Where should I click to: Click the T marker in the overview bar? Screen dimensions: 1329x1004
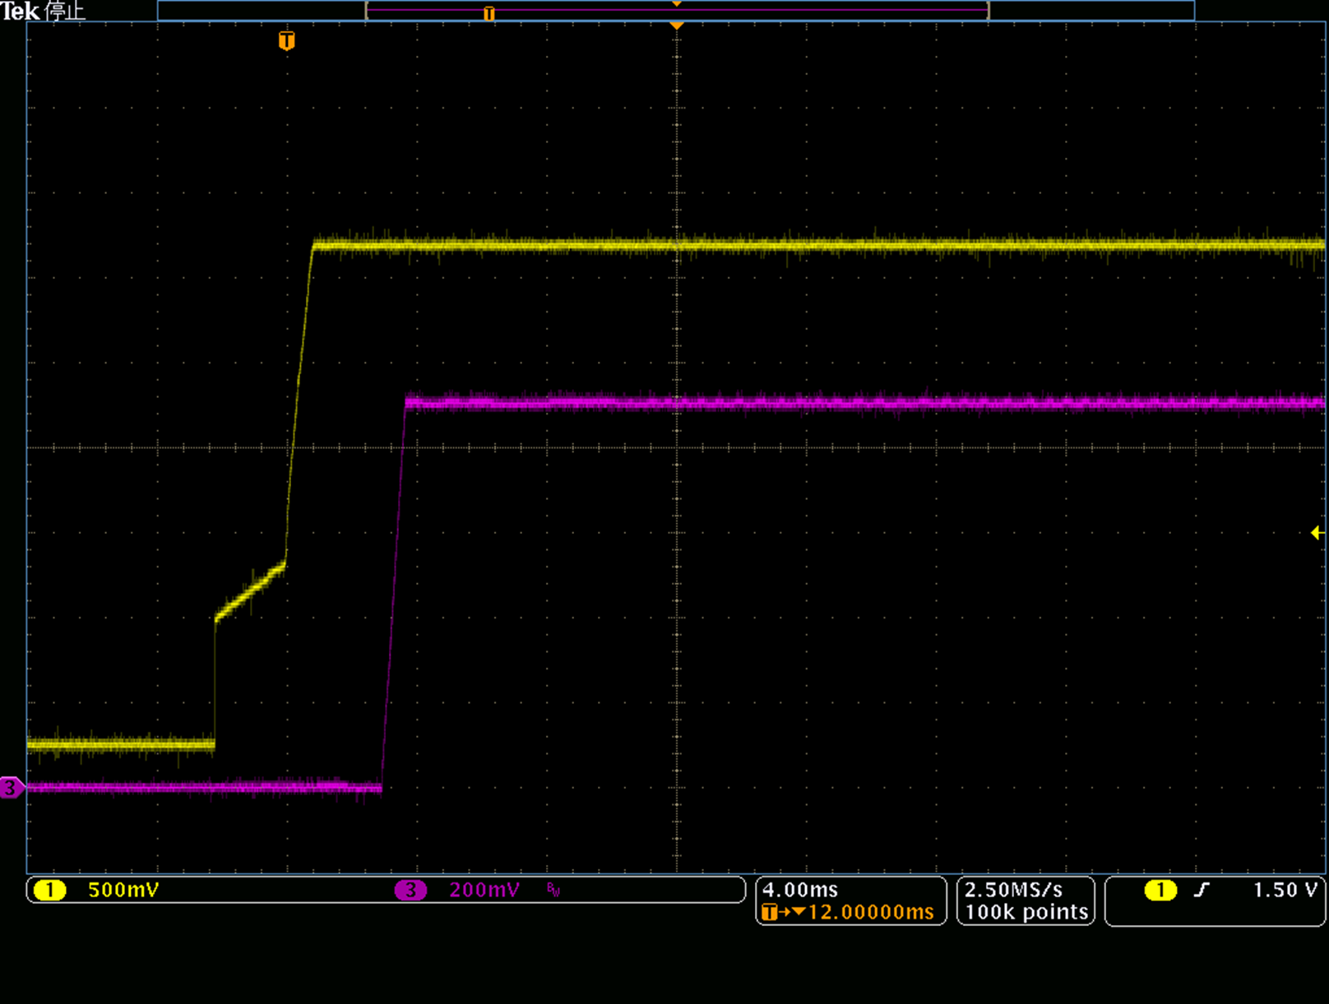coord(489,13)
